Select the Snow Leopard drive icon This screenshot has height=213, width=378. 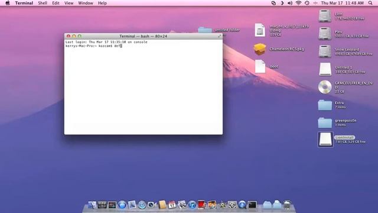[x=325, y=51]
